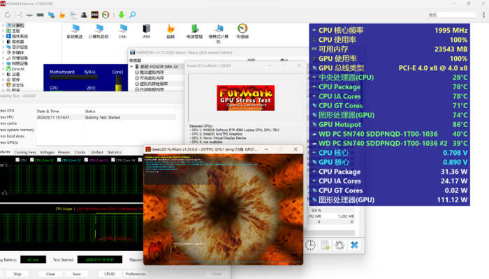Click the Preferences button
Image resolution: width=489 pixels, height=279 pixels.
(x=136, y=274)
